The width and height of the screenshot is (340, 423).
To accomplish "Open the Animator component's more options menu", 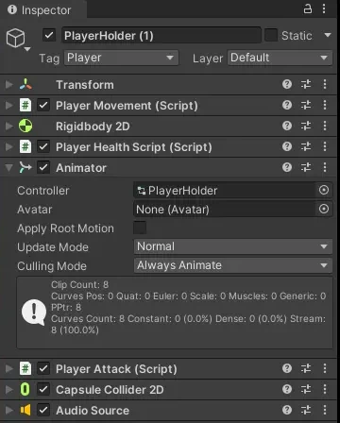I will click(x=325, y=167).
